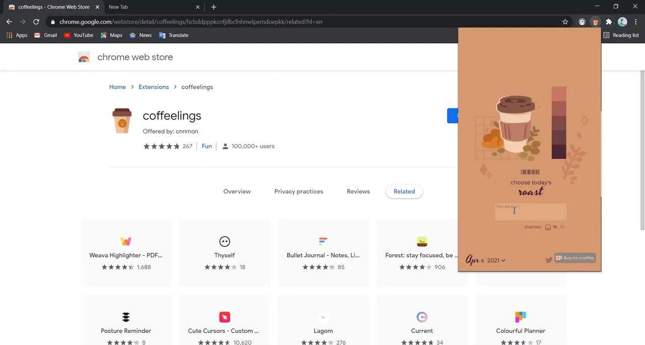The image size is (645, 345).
Task: Open Chrome three-dot menu
Action: pyautogui.click(x=635, y=22)
